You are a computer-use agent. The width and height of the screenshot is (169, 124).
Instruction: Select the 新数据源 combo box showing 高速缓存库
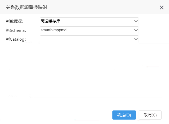point(89,21)
